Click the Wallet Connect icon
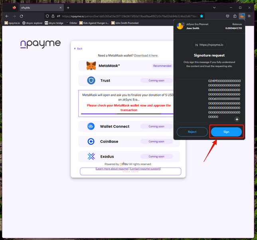Viewport: 257px width, 240px height. point(91,126)
